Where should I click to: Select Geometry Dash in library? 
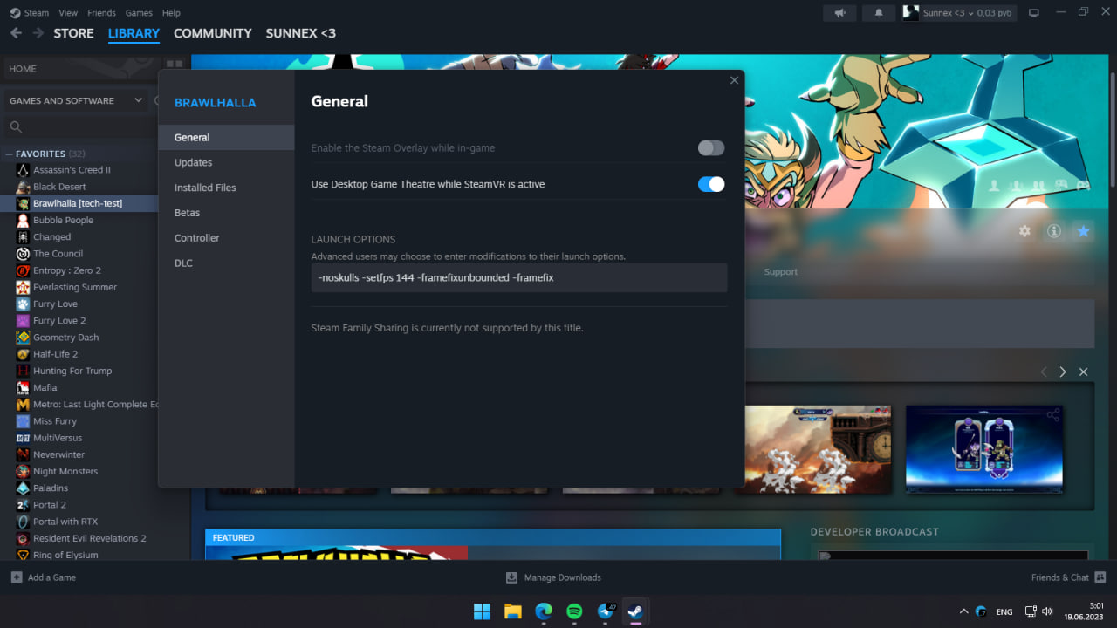[x=65, y=338]
